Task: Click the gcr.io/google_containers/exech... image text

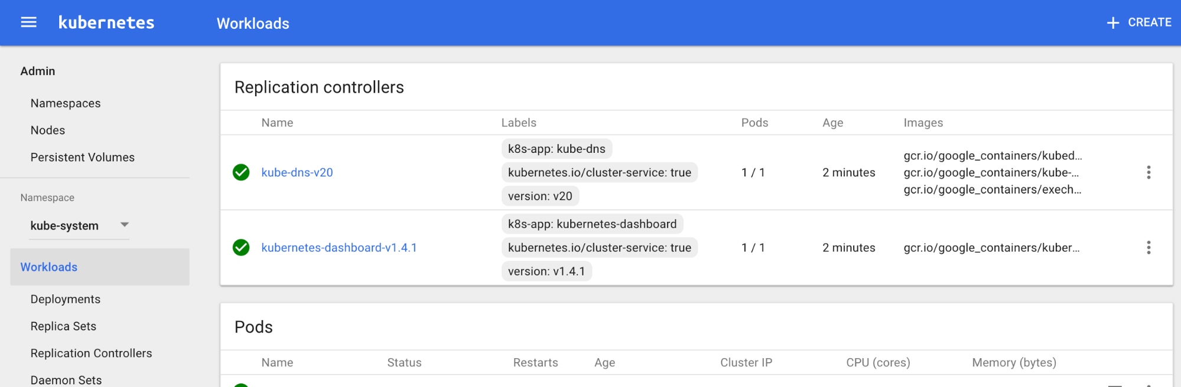Action: (993, 189)
